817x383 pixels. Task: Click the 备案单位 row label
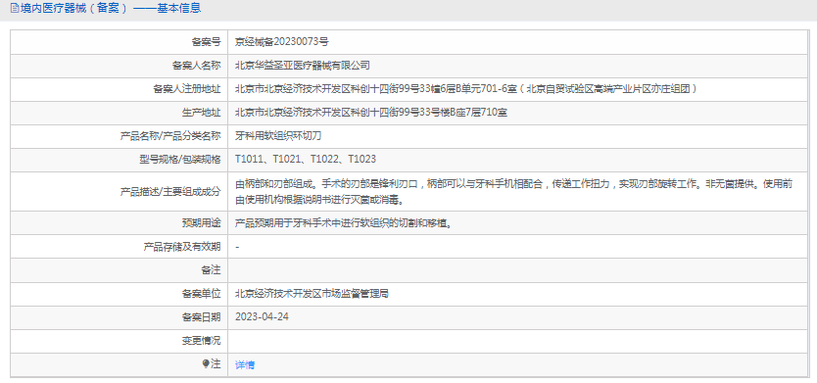coord(201,294)
